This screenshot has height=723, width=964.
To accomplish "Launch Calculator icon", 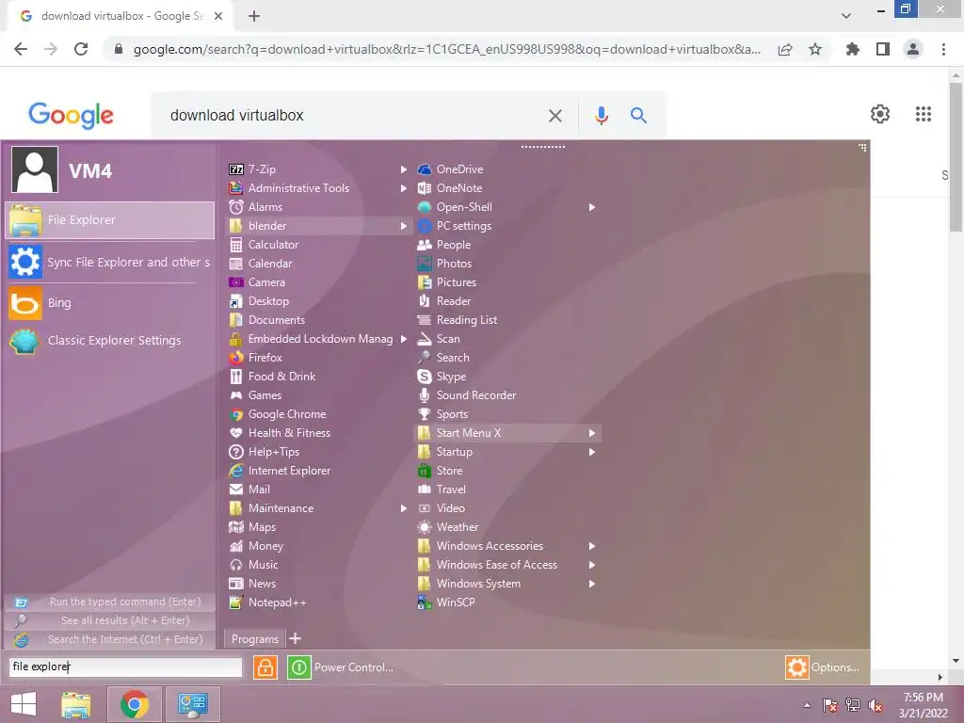I will [236, 245].
